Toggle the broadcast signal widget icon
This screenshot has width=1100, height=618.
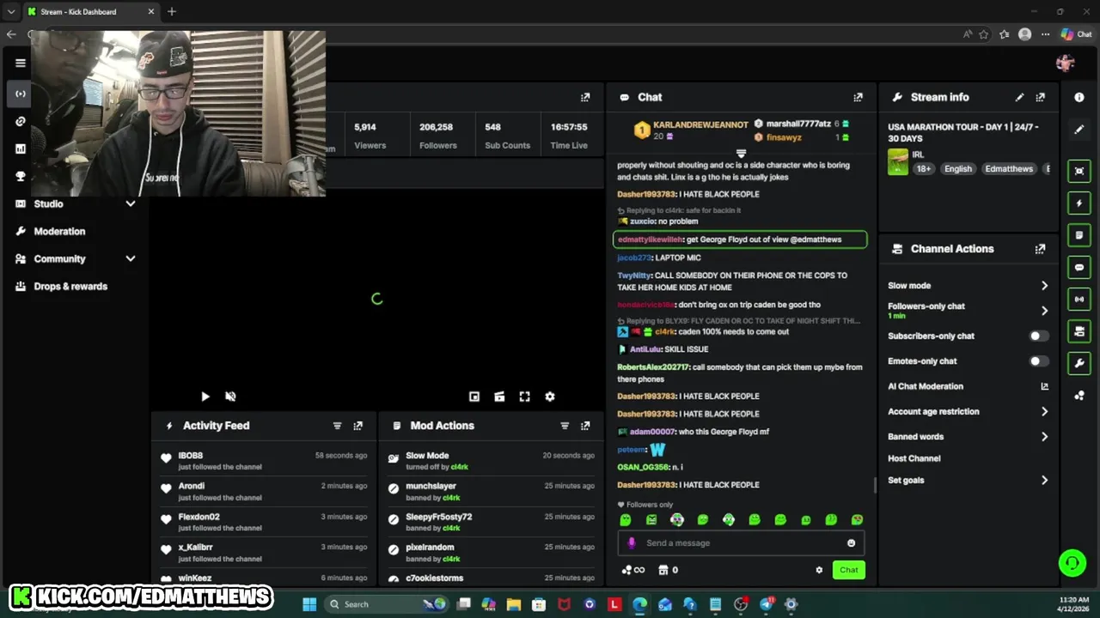tap(1079, 299)
